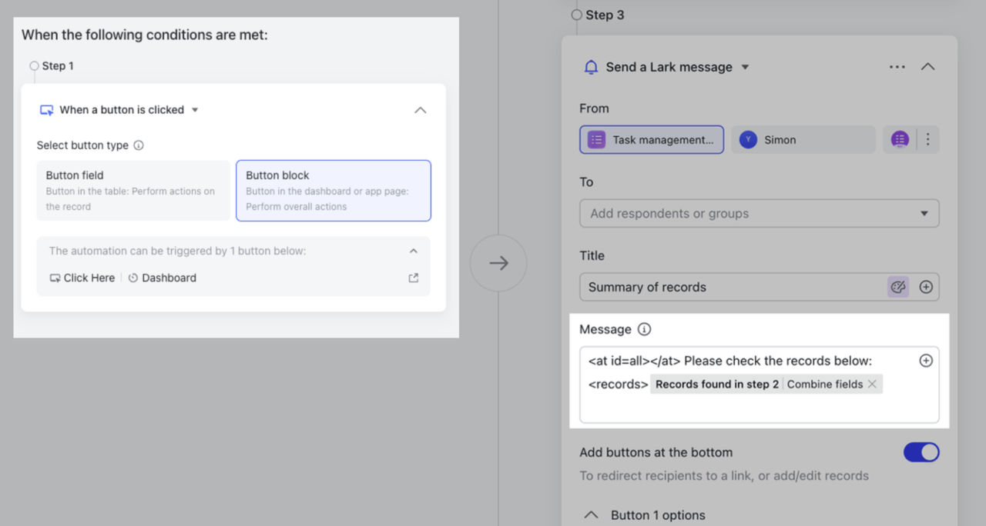Viewport: 986px width, 526px height.
Task: Click the 'Combine fields' tag option
Action: (825, 385)
